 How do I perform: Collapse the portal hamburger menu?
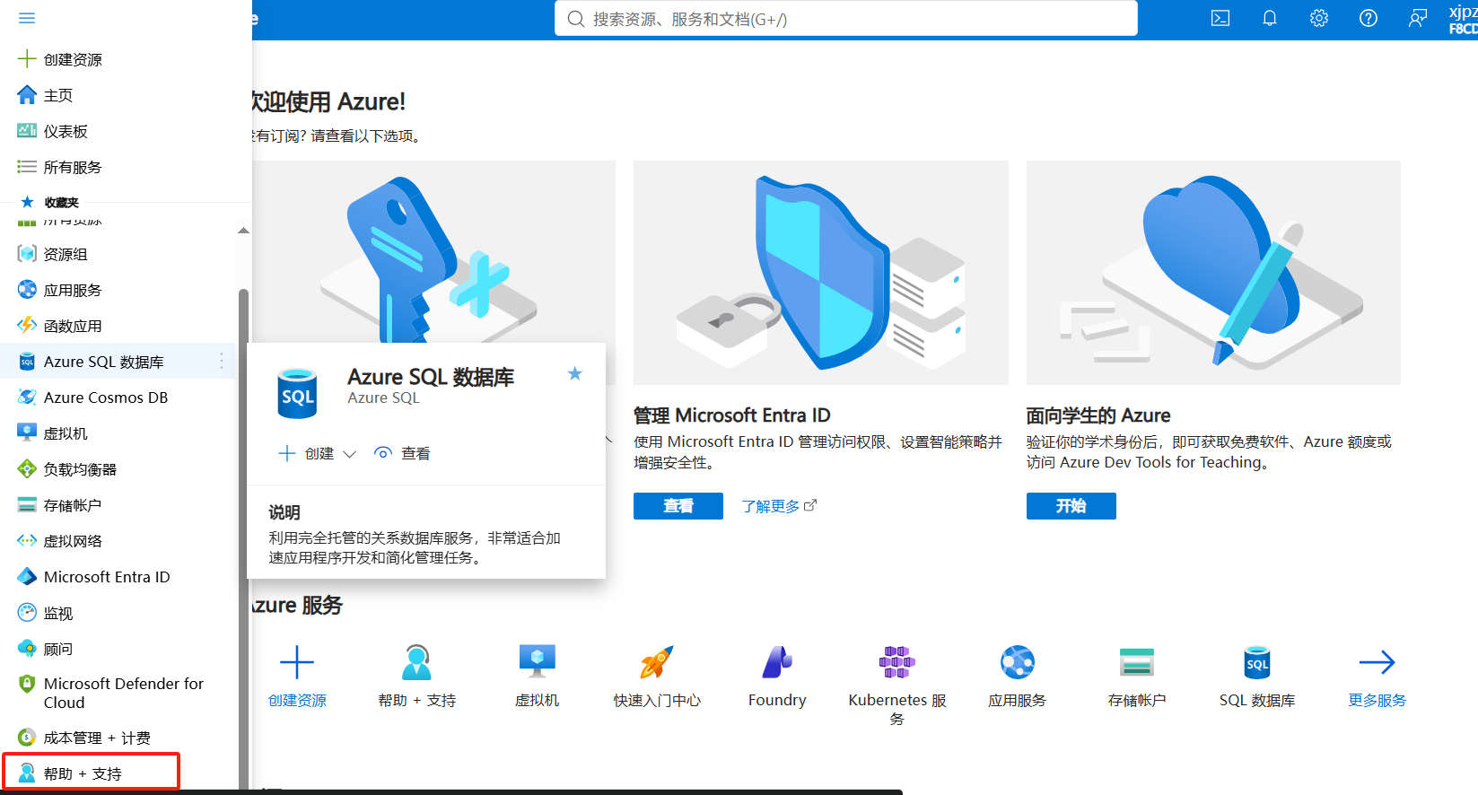[x=27, y=18]
